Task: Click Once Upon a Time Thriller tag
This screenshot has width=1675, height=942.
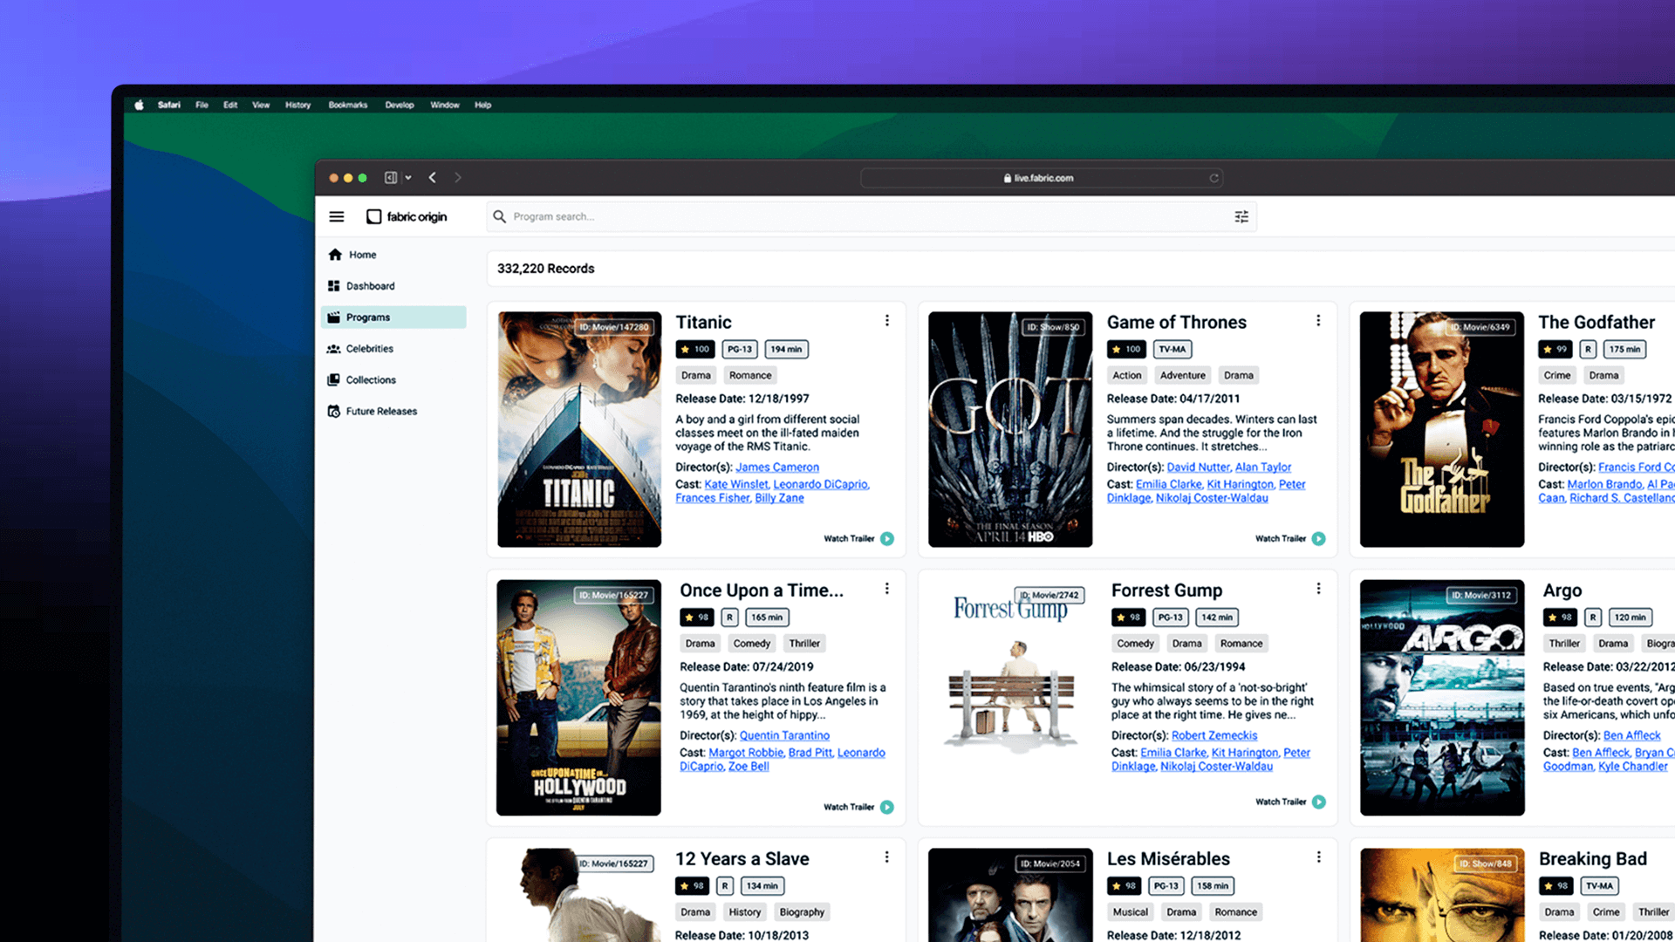Action: pyautogui.click(x=804, y=644)
